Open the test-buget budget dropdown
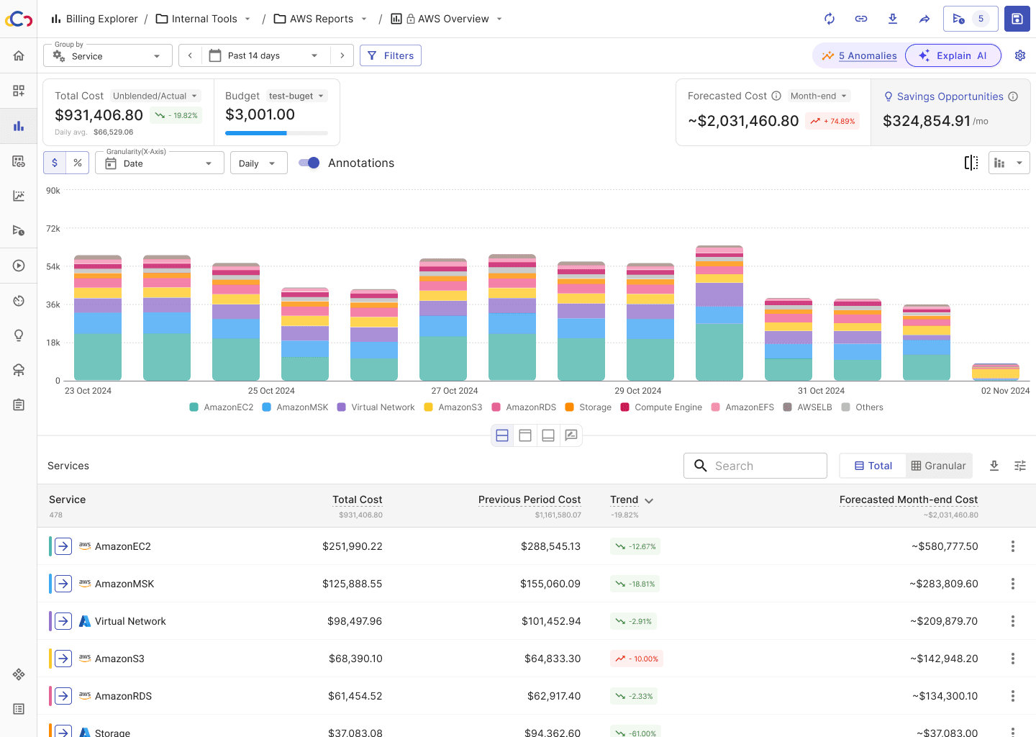The height and width of the screenshot is (737, 1036). tap(297, 96)
